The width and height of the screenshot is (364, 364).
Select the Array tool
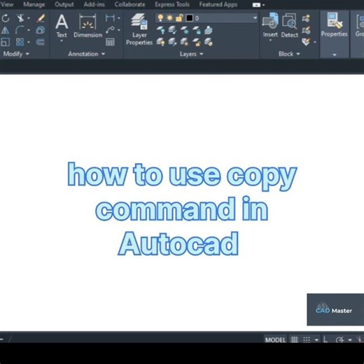pyautogui.click(x=20, y=42)
